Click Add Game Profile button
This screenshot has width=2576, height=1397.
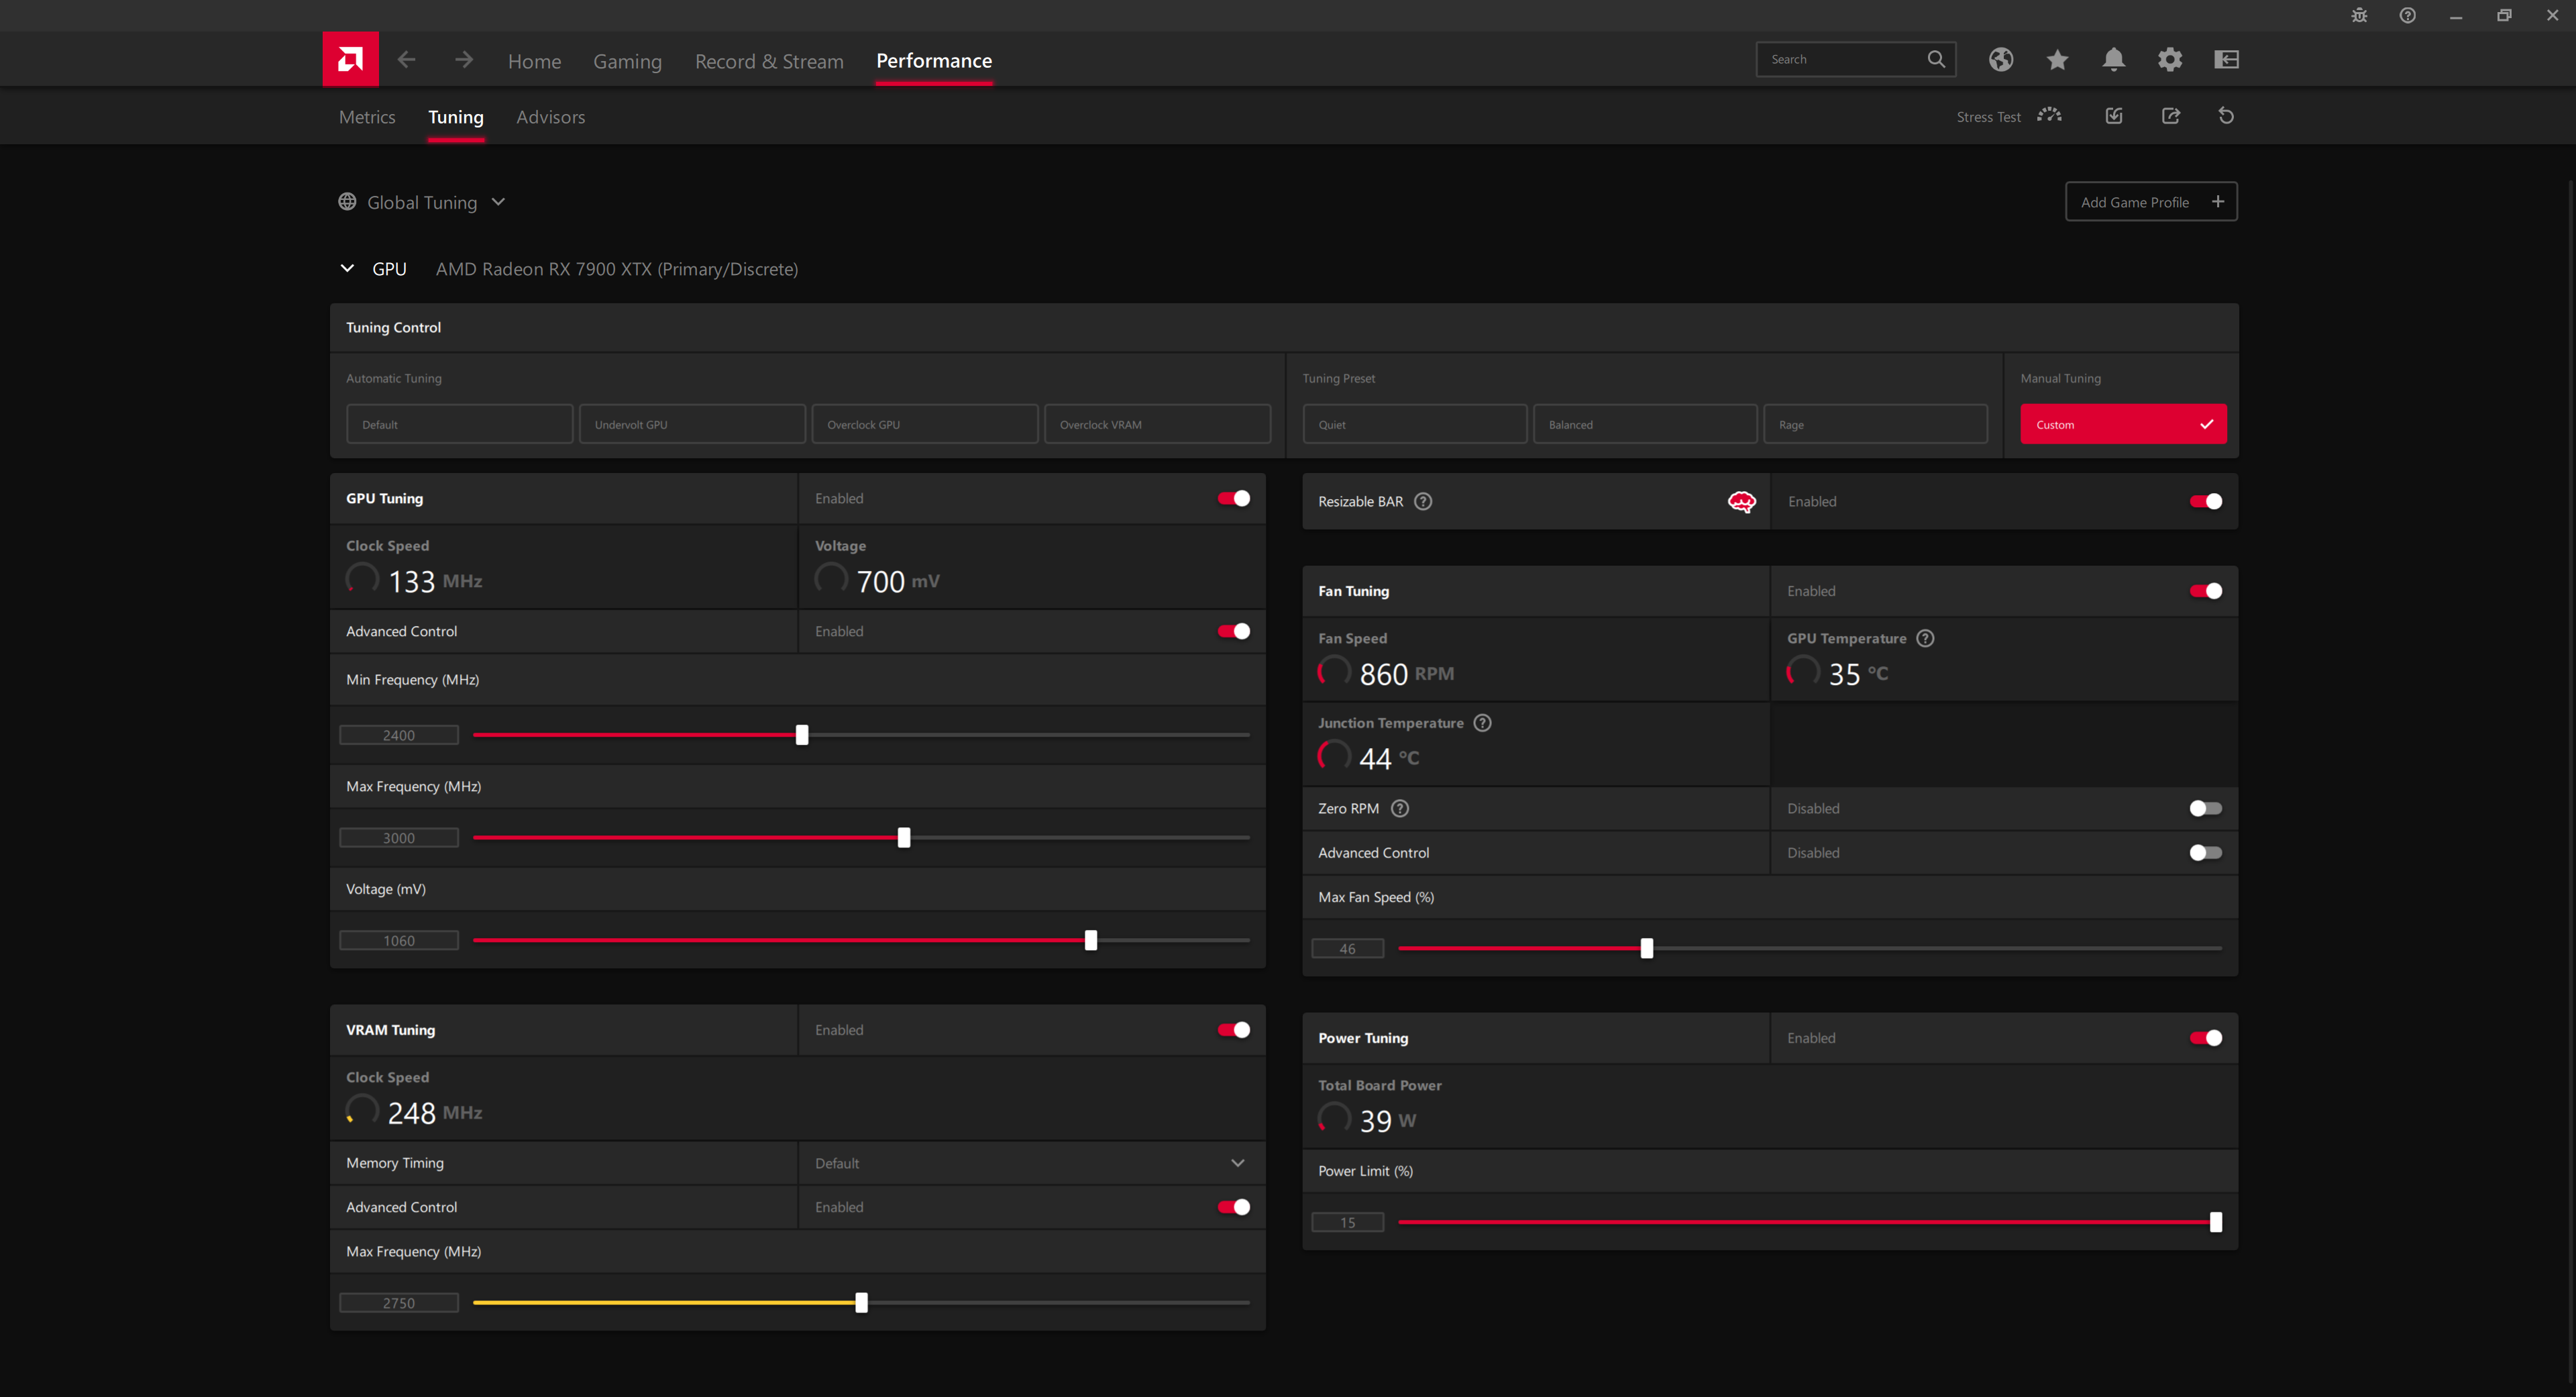tap(2150, 202)
